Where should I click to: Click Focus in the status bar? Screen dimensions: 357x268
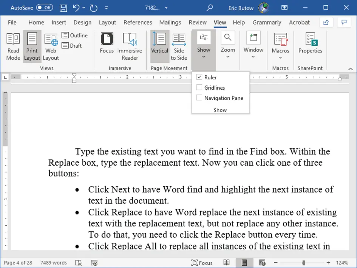[x=202, y=263]
